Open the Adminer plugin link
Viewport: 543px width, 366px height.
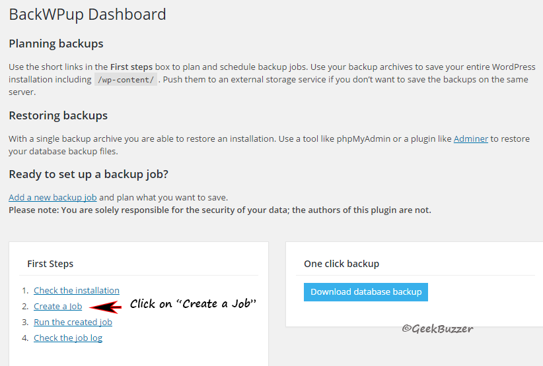[470, 139]
